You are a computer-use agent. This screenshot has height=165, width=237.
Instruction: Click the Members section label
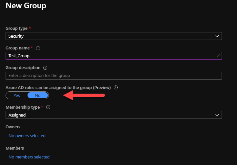(x=15, y=148)
